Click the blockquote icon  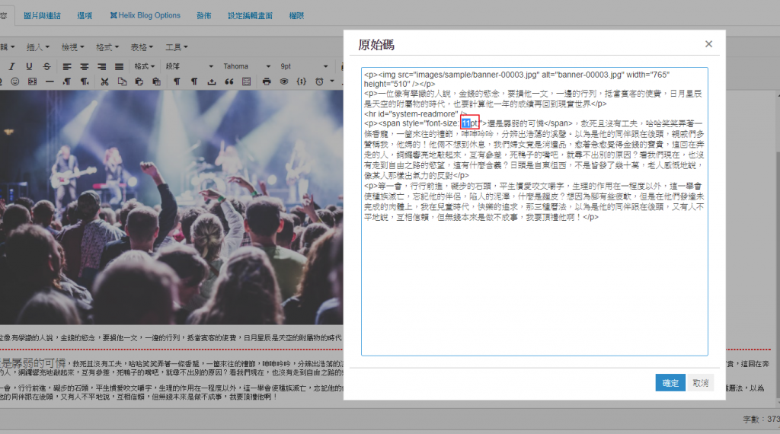(229, 81)
